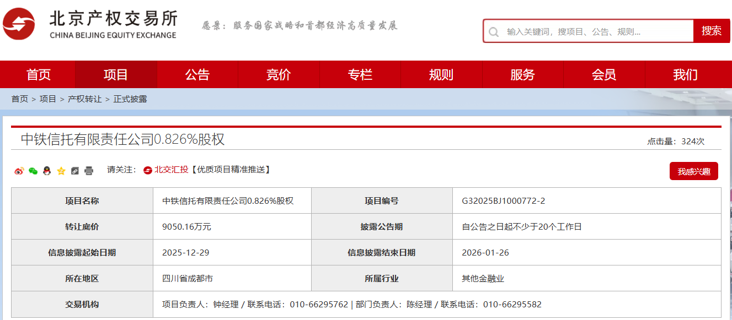Focus the keyword search input field
The height and width of the screenshot is (320, 732).
point(596,31)
